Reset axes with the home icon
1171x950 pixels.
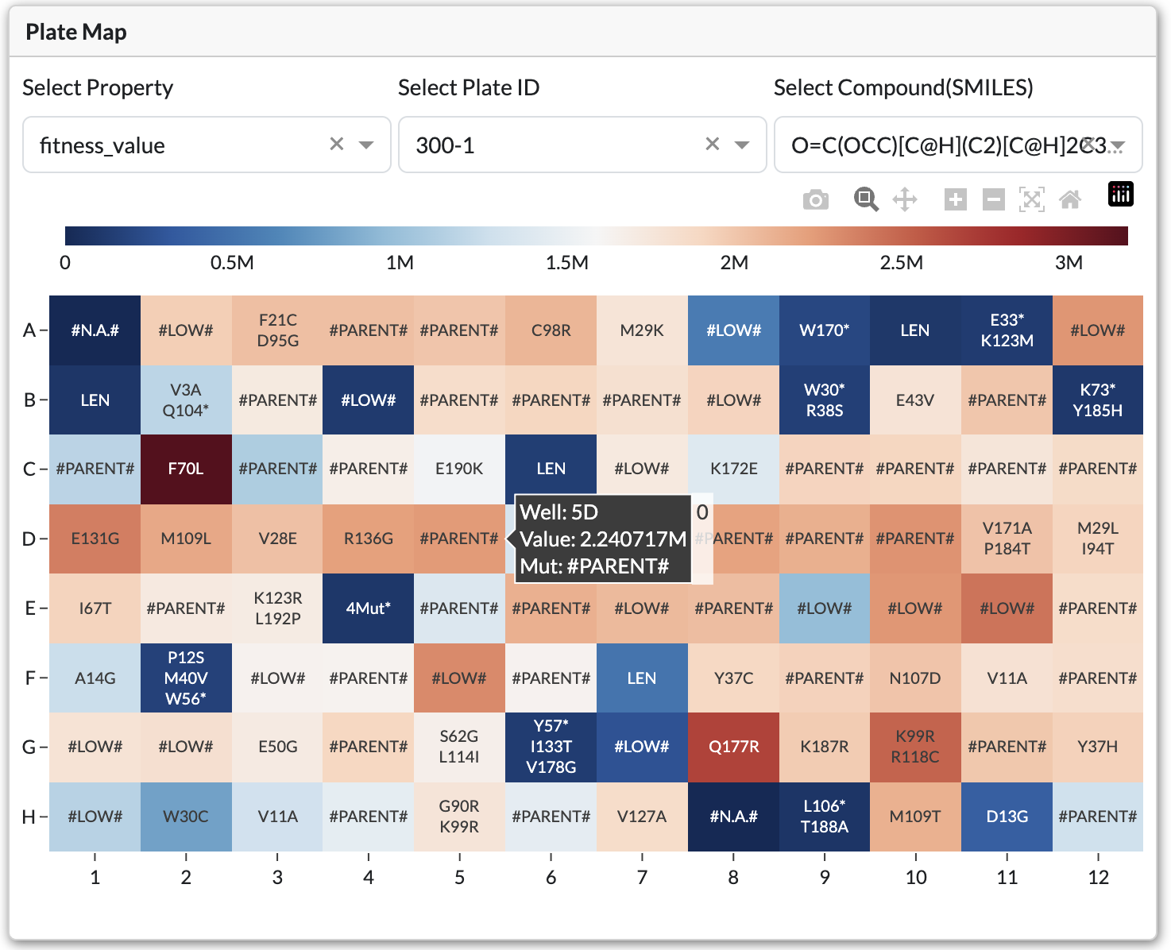click(x=1070, y=199)
